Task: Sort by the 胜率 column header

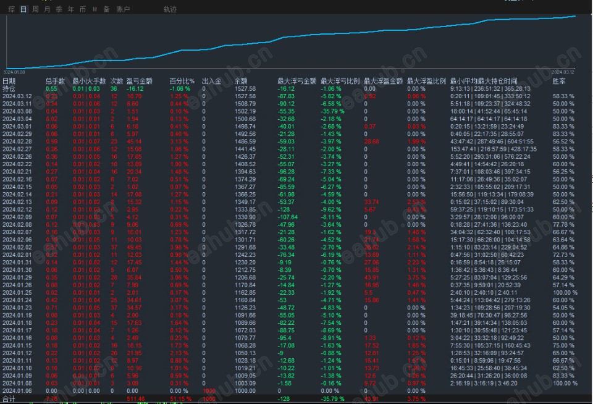Action: click(560, 81)
